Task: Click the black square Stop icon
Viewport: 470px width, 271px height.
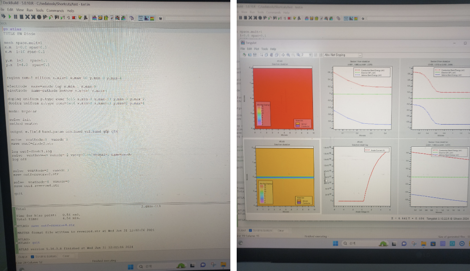Action: tap(21, 17)
